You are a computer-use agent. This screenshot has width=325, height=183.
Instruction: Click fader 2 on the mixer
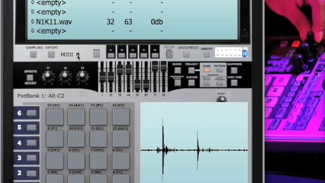(111, 77)
